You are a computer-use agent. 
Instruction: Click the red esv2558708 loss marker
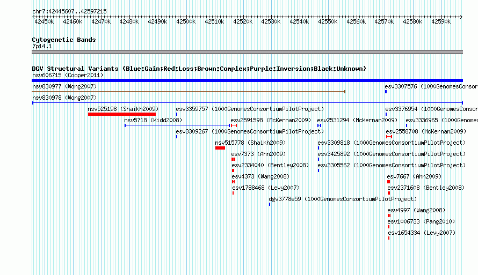(x=389, y=137)
